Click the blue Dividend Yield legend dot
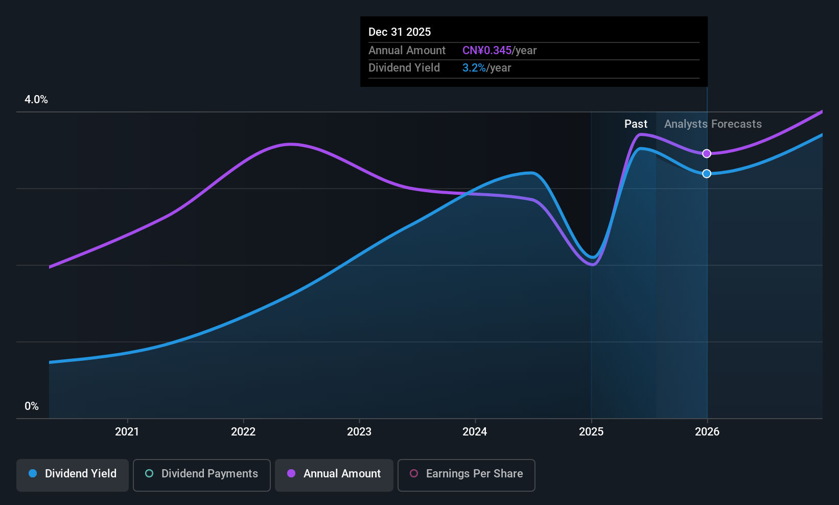This screenshot has width=839, height=505. (x=33, y=473)
